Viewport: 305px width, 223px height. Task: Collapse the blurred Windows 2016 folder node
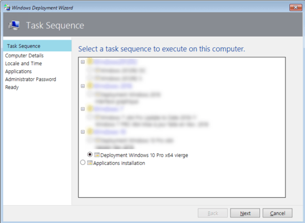83,86
